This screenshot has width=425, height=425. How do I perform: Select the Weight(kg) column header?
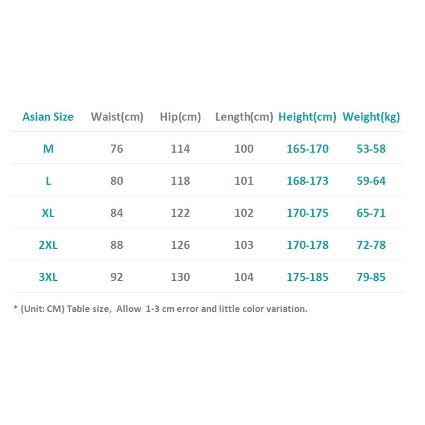pos(371,117)
